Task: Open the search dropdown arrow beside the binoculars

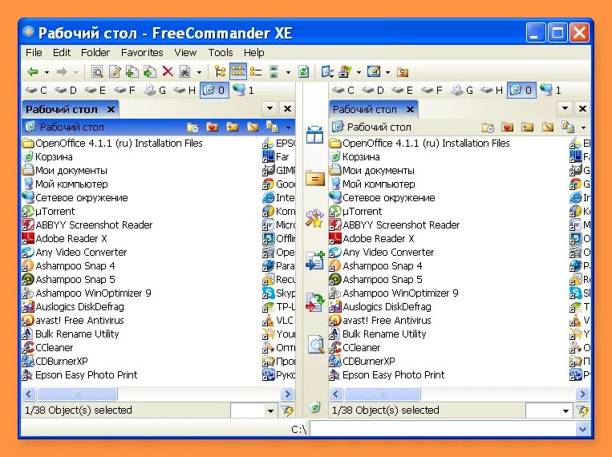Action: (199, 72)
